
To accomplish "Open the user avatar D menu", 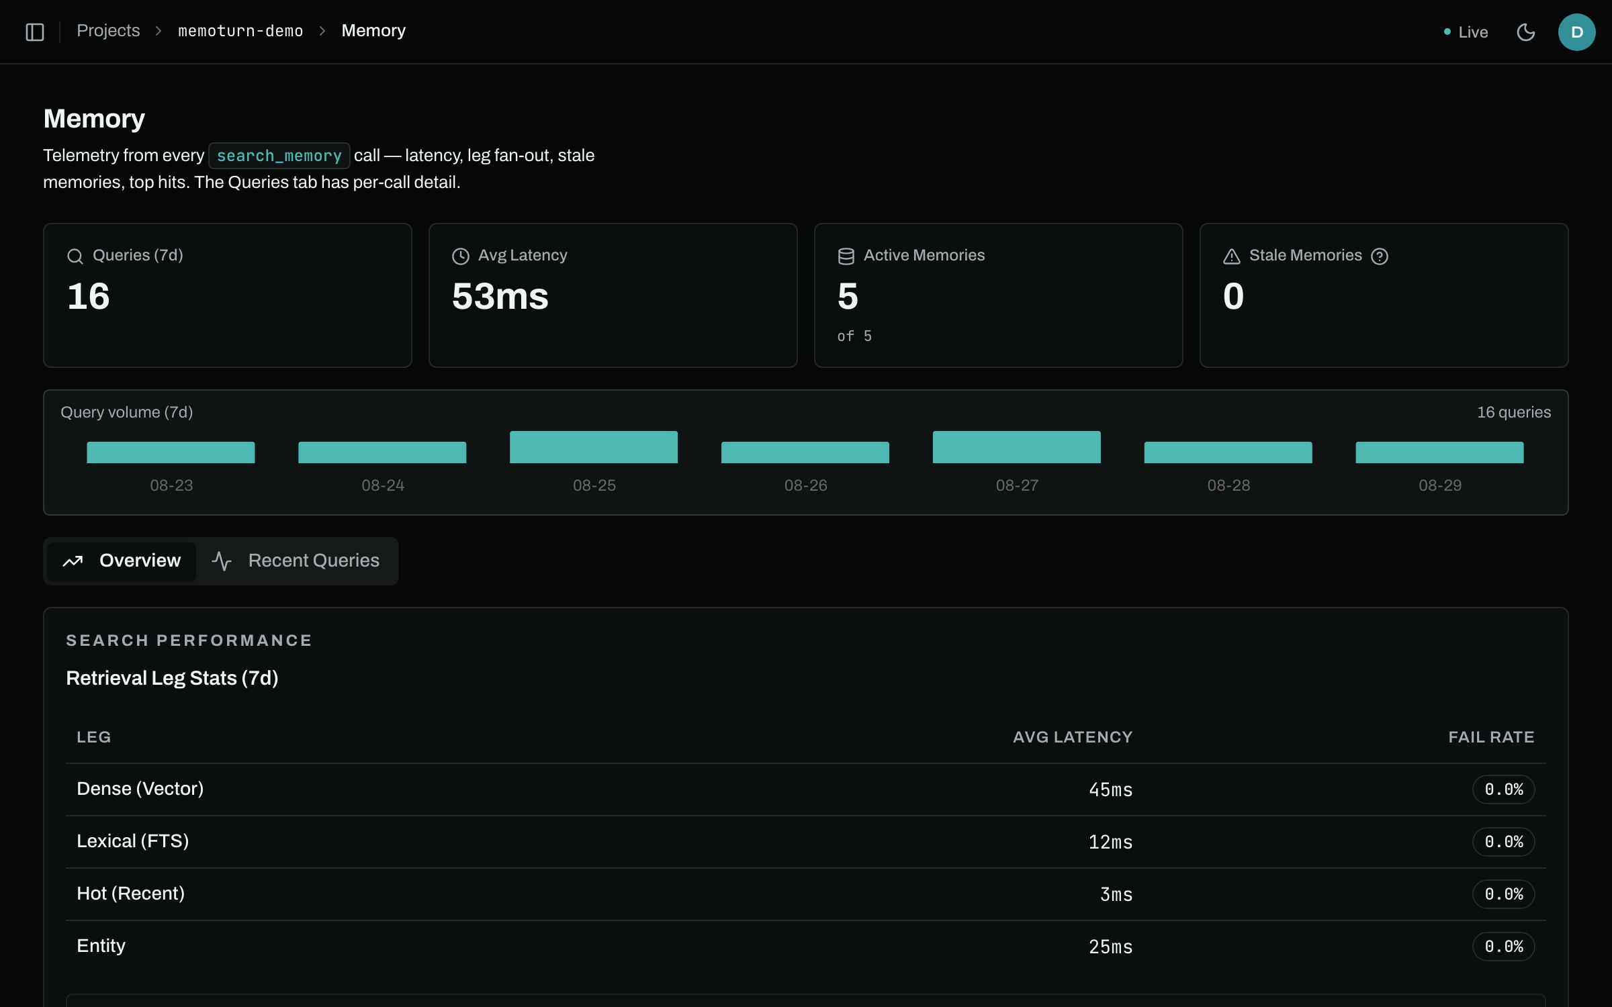I will tap(1576, 32).
